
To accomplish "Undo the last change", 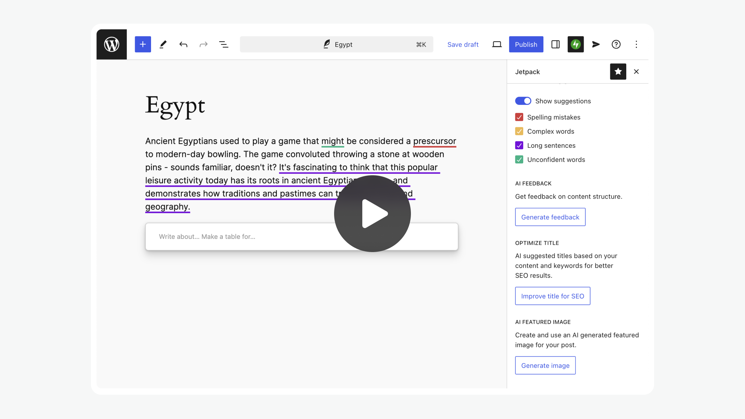I will (183, 44).
